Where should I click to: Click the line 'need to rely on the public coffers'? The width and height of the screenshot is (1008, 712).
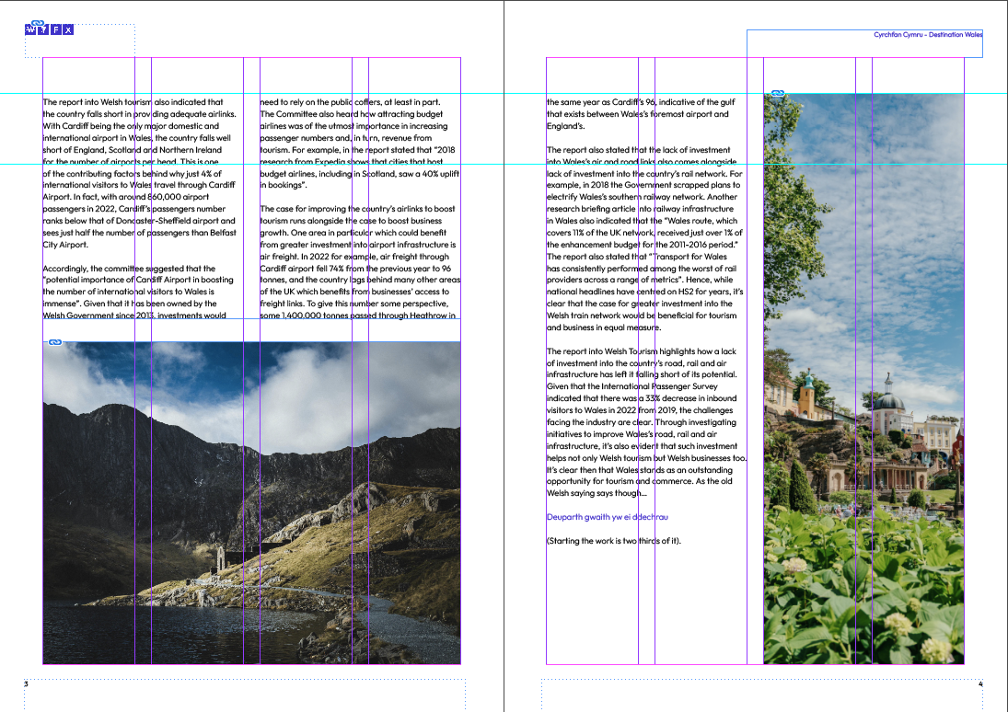pos(351,101)
